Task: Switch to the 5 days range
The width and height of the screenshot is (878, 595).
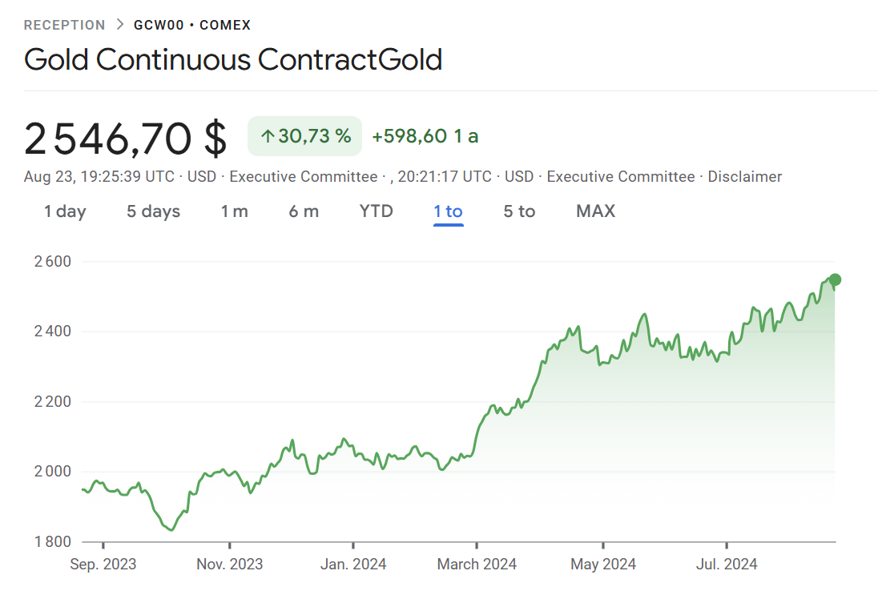Action: (153, 211)
